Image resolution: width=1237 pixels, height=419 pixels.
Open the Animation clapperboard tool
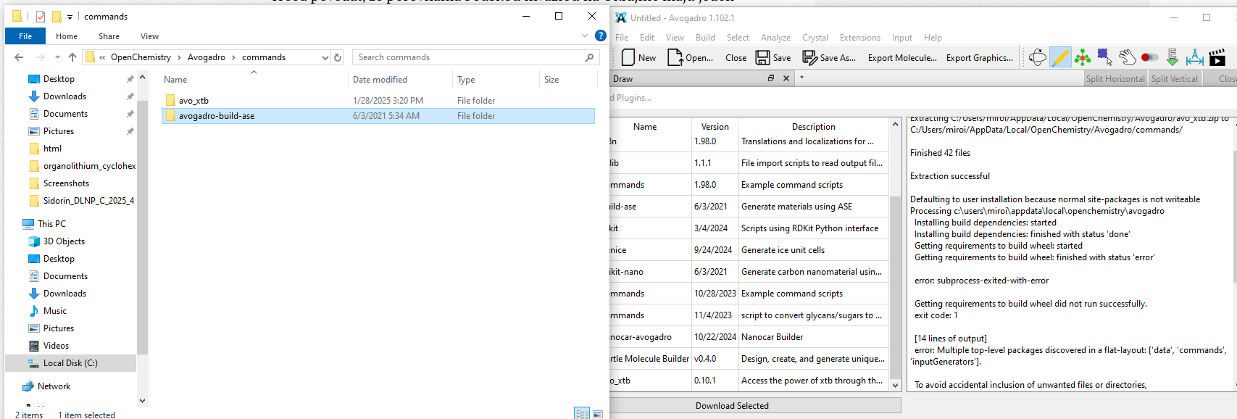(1217, 57)
